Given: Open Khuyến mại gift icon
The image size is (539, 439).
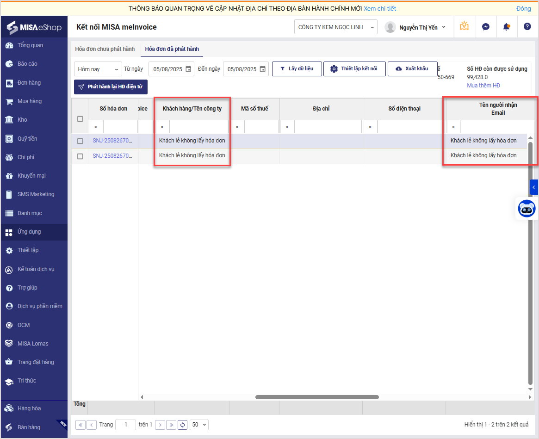Looking at the screenshot, I should (x=9, y=176).
